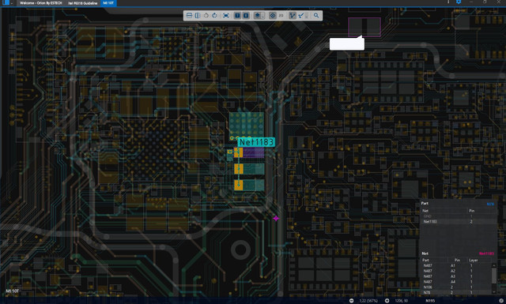Viewport: 506px width, 304px height.
Task: Toggle top layer T button
Action: 237,16
